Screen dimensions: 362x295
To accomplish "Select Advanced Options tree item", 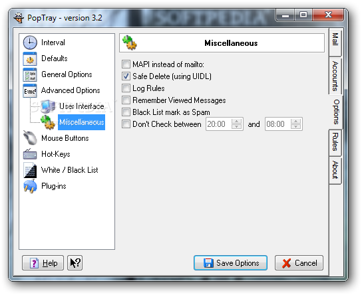I will point(71,90).
